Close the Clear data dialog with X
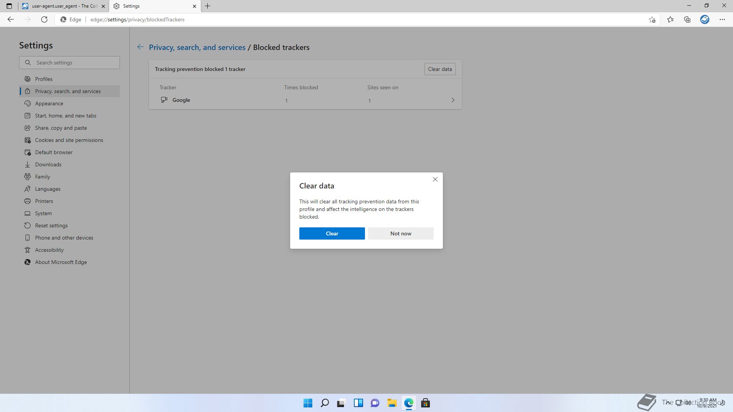The height and width of the screenshot is (412, 733). coord(435,179)
